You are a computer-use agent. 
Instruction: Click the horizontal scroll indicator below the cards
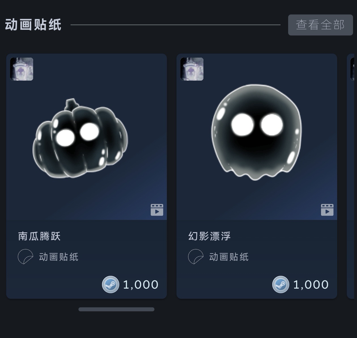click(x=116, y=309)
